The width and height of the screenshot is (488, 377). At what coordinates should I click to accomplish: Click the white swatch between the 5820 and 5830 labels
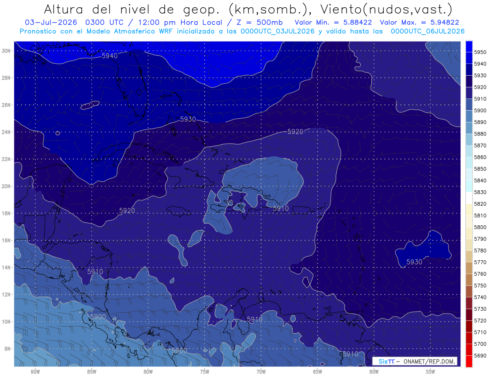pos(469,198)
